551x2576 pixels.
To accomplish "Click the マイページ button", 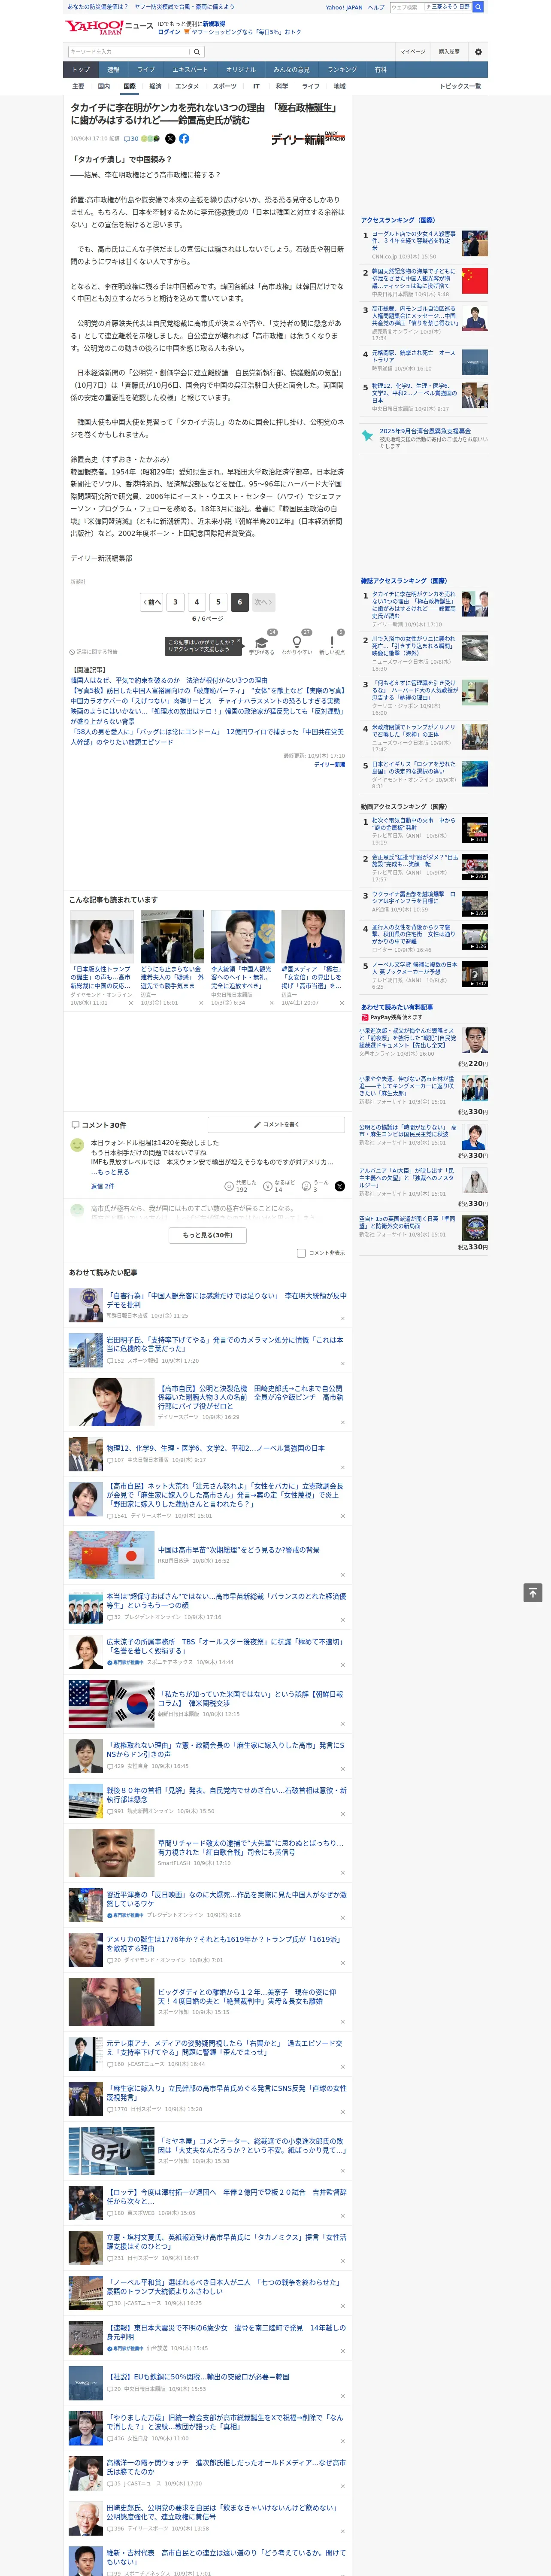I will 412,52.
